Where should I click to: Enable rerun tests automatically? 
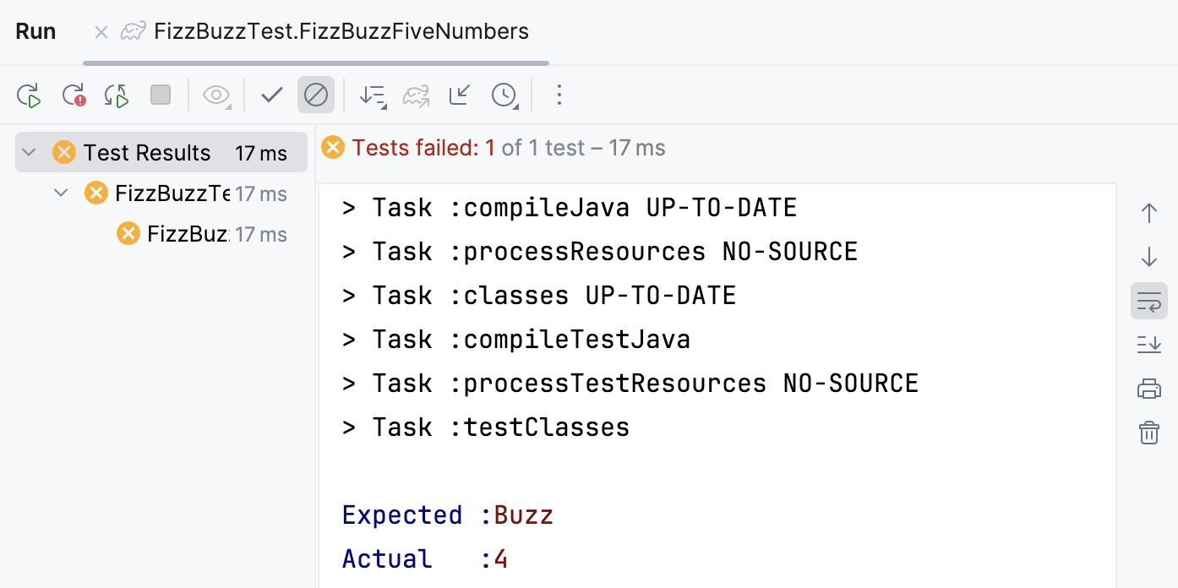pyautogui.click(x=116, y=95)
